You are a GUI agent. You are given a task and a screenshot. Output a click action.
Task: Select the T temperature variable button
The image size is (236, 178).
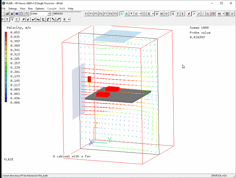(7, 19)
